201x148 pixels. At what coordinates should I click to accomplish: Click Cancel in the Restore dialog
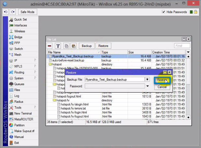tap(162, 87)
